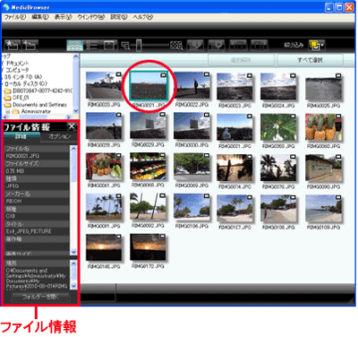Click the add favorite folder star icon
Image resolution: width=358 pixels, height=337 pixels.
click(x=13, y=45)
